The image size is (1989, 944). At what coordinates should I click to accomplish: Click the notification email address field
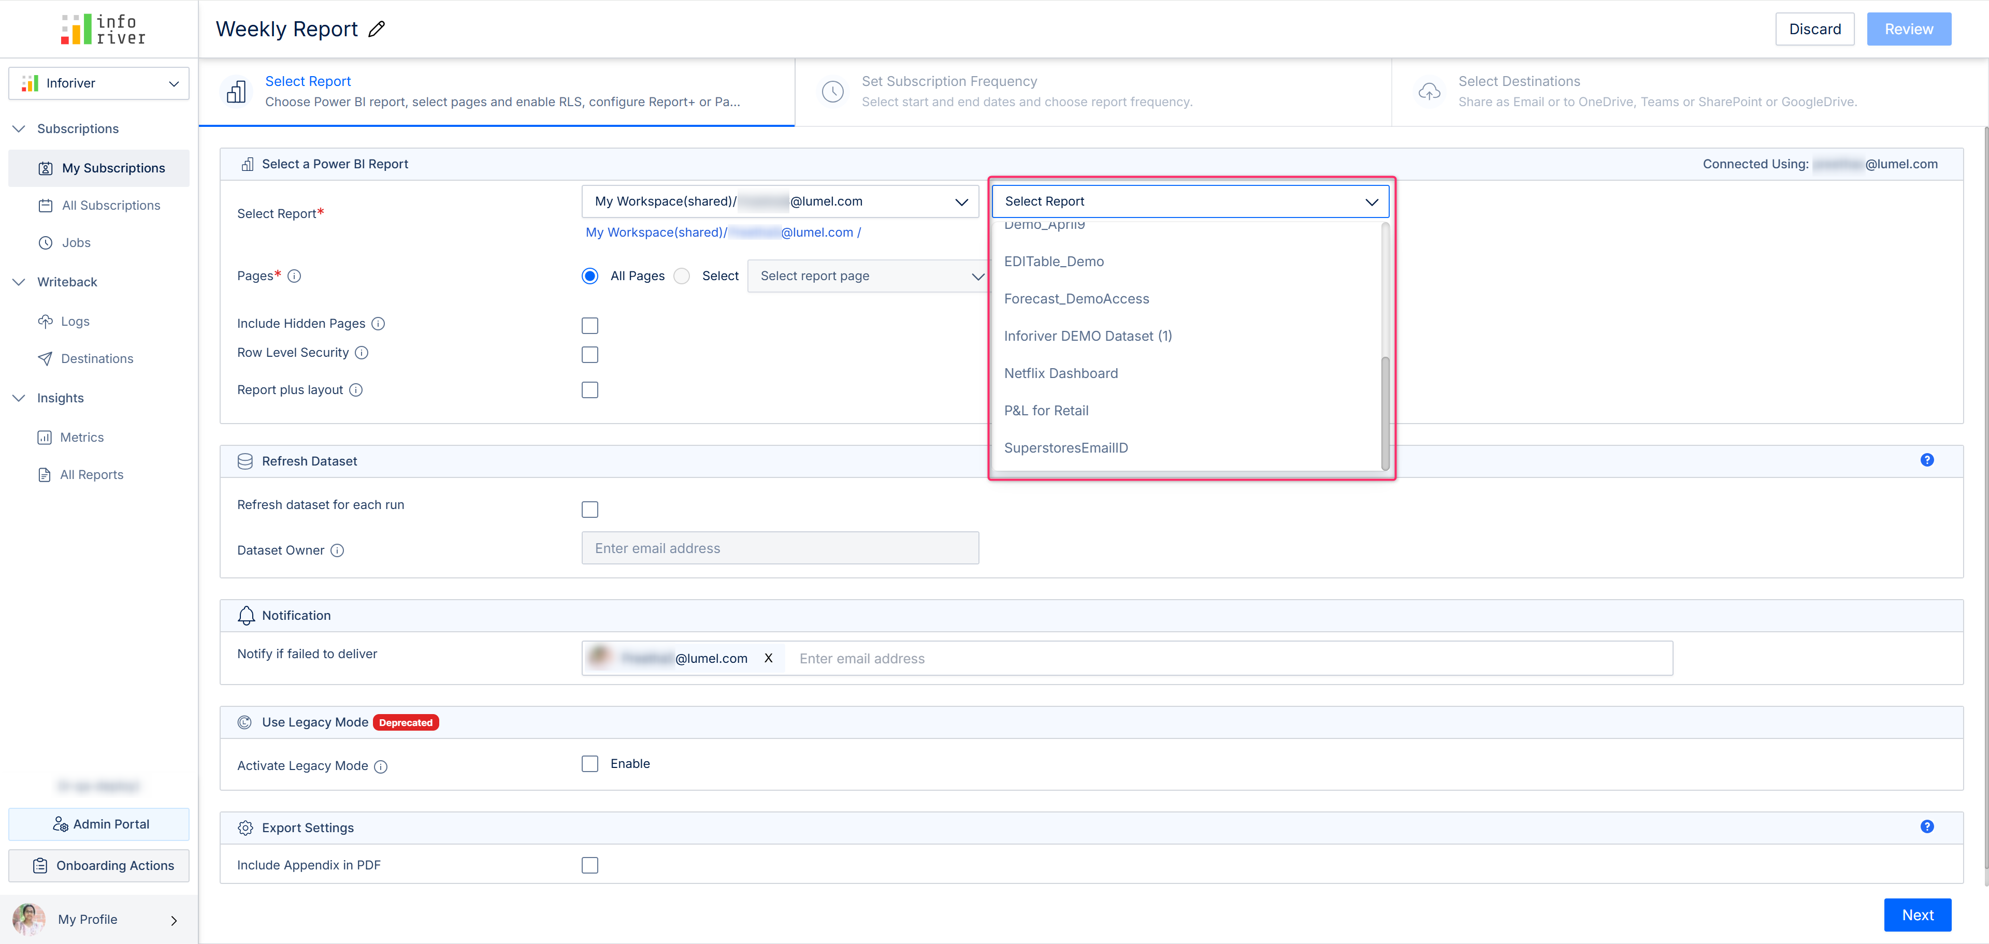coord(1228,658)
